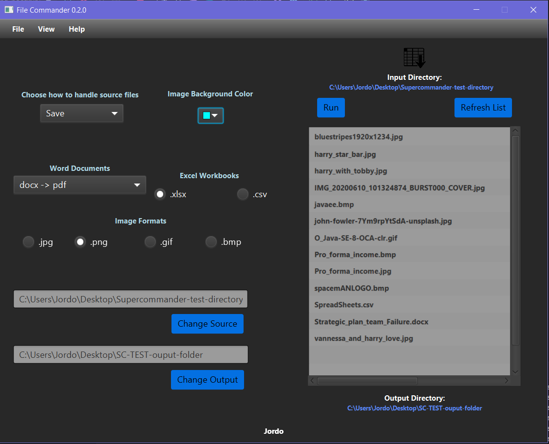549x444 pixels.
Task: Click the cyan background color swatch
Action: point(208,115)
